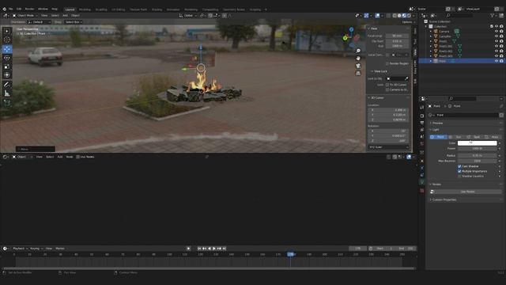This screenshot has width=506, height=285.
Task: Select the Move tool
Action: click(x=7, y=49)
